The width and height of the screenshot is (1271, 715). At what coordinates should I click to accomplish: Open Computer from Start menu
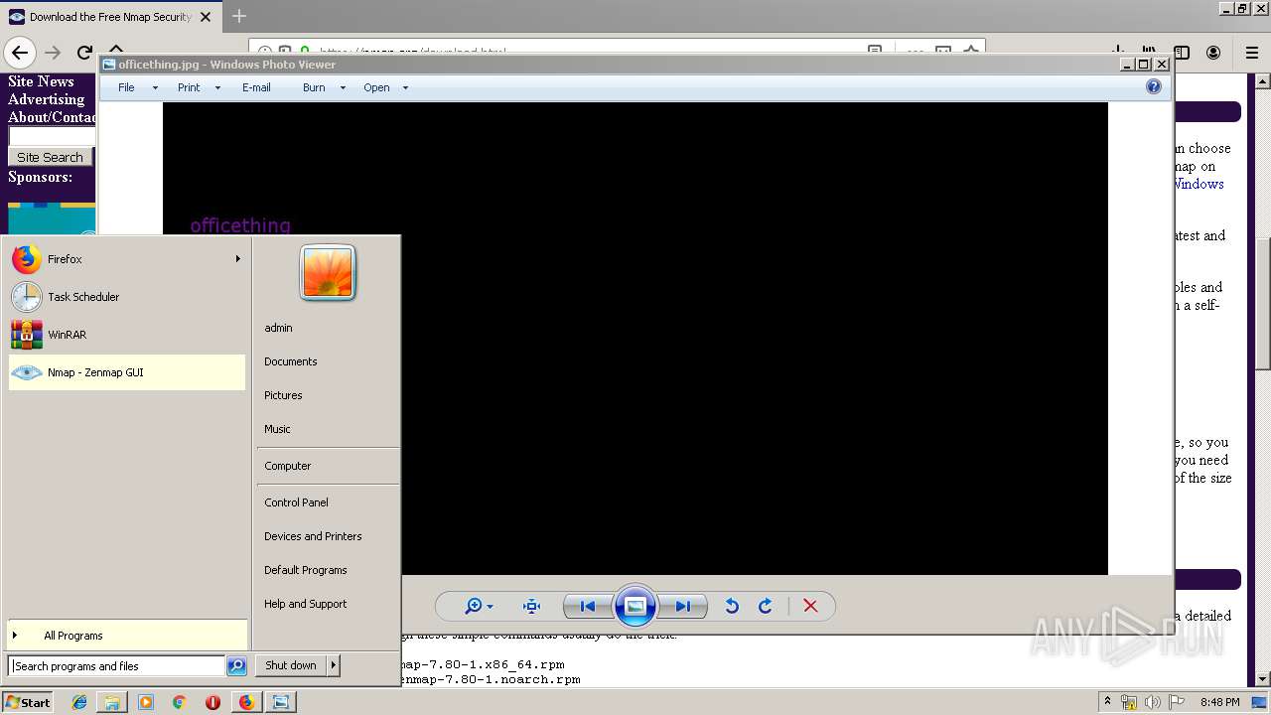coord(287,466)
